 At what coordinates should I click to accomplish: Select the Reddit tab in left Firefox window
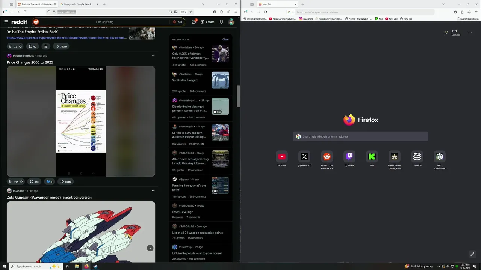click(36, 4)
